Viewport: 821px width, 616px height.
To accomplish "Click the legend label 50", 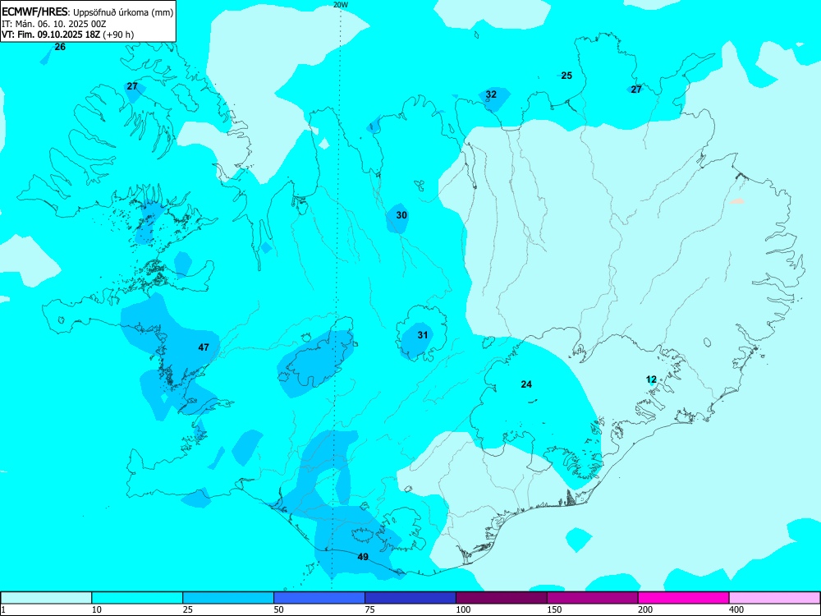I will tap(278, 609).
